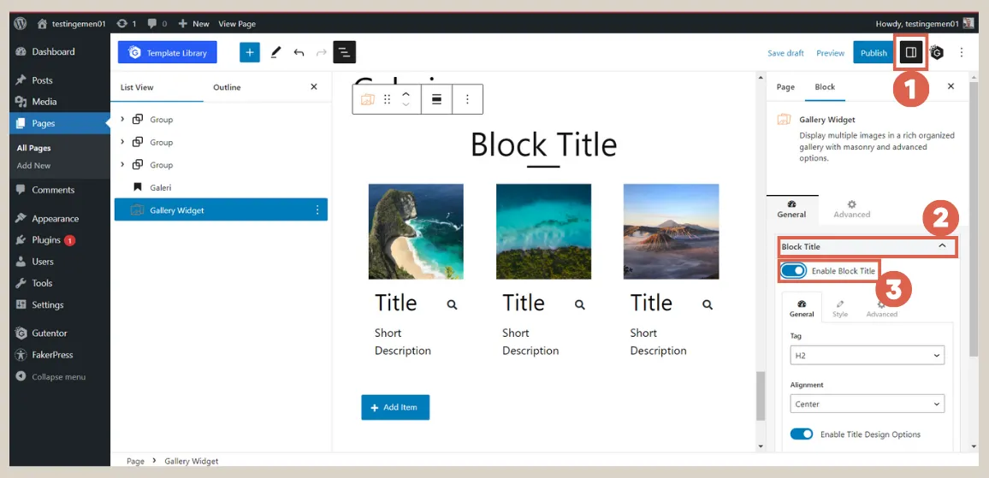Open the block alignment toolbar button

pos(436,99)
